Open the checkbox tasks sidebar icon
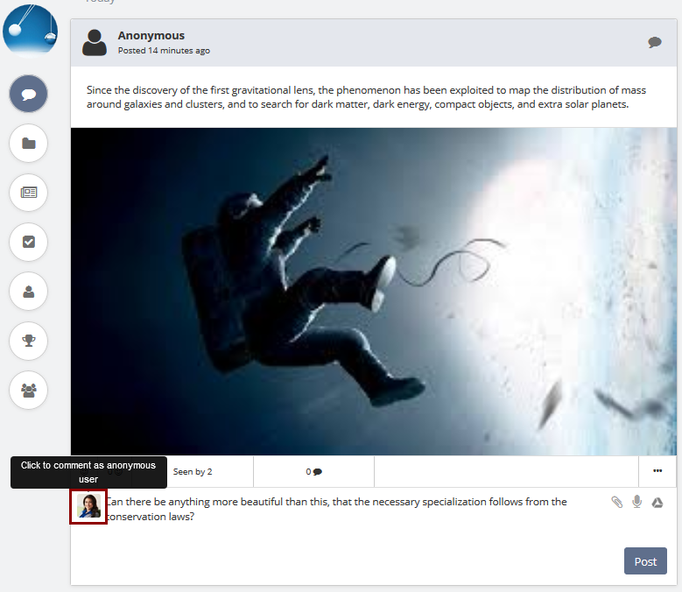The height and width of the screenshot is (592, 682). tap(28, 242)
